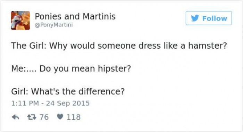This screenshot has height=132, width=243.
Task: Click the 118 likes count
Action: coord(74,117)
